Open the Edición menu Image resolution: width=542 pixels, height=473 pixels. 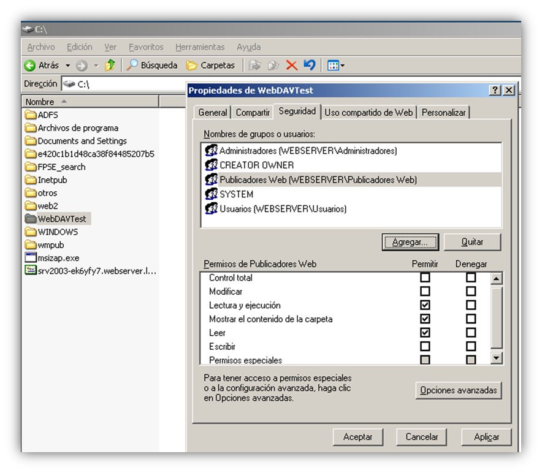[80, 47]
